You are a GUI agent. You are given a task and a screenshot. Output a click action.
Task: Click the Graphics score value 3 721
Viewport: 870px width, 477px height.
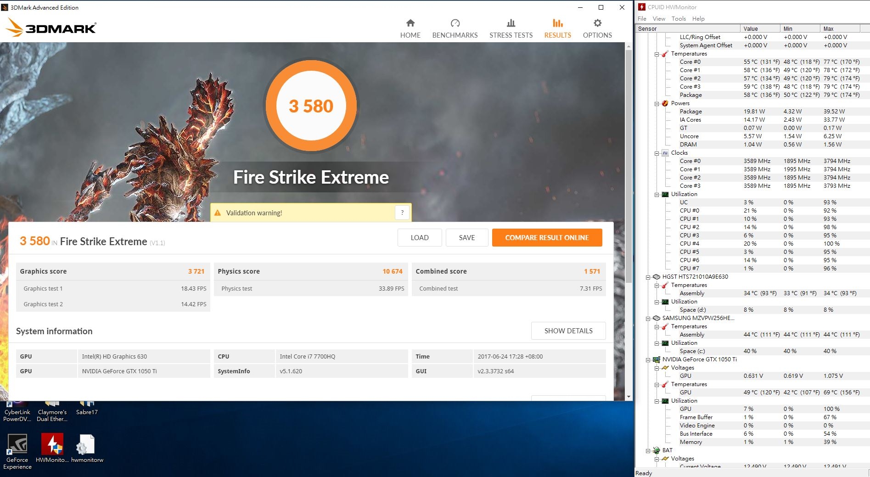196,271
